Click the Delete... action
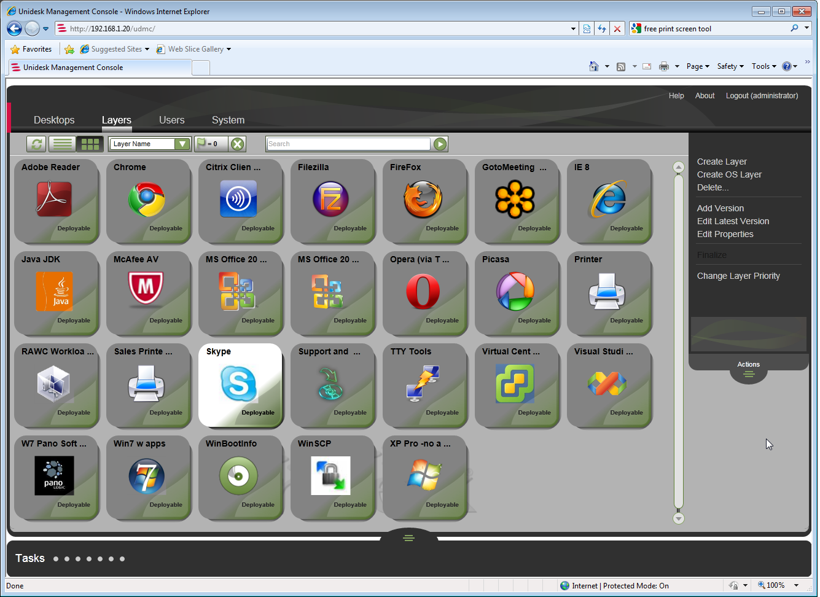 713,187
